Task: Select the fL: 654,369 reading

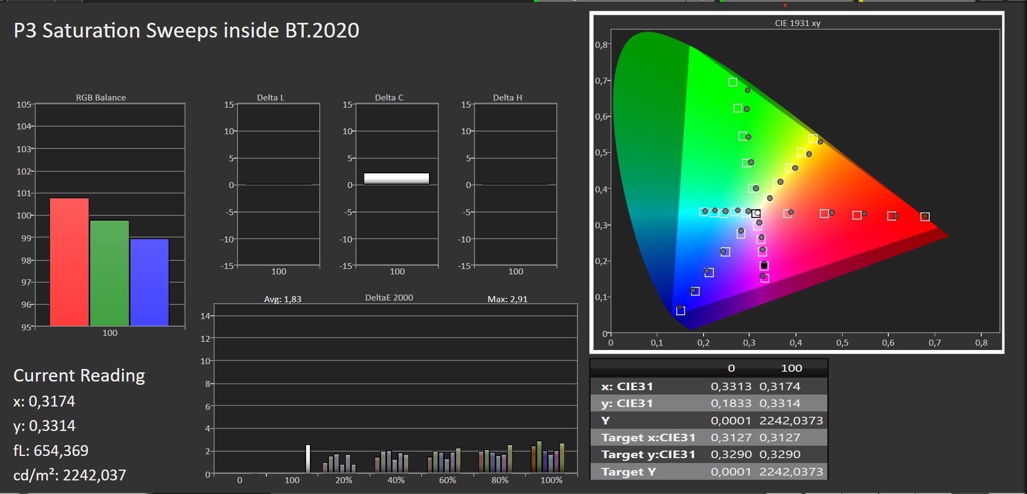Action: [x=51, y=451]
